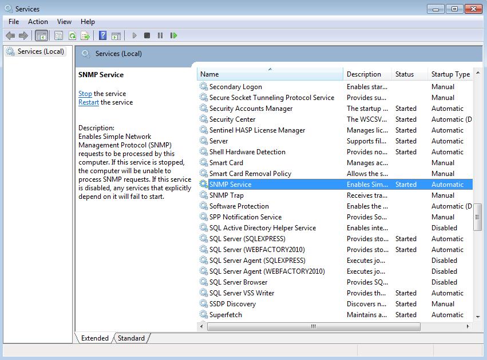
Task: Click the Export List toolbar icon
Action: 85,35
